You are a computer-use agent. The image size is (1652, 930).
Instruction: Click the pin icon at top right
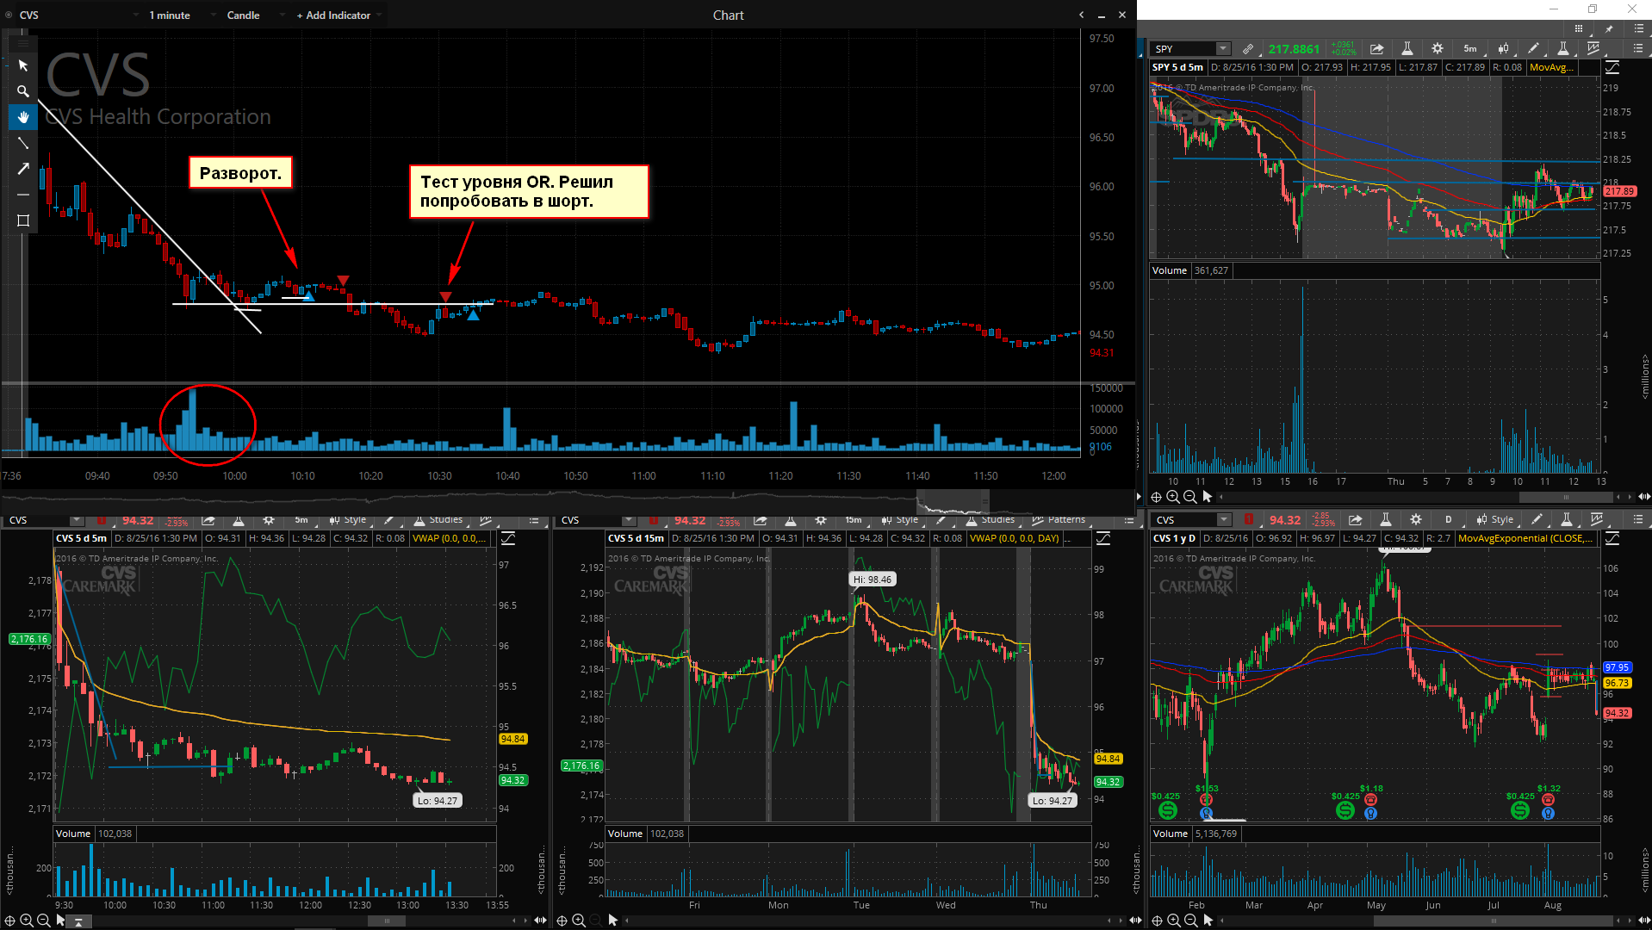(x=1608, y=28)
